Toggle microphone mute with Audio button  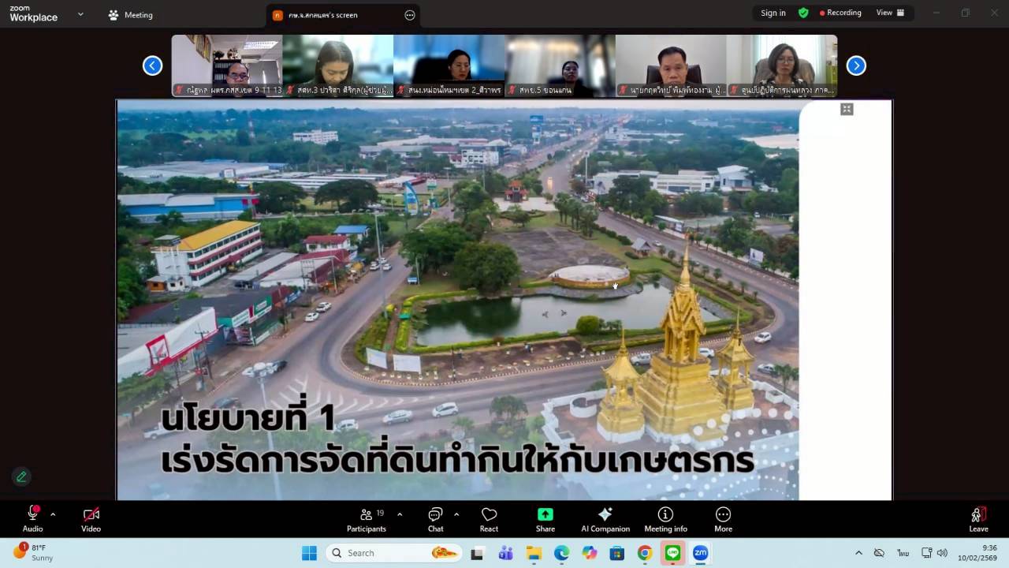point(32,518)
